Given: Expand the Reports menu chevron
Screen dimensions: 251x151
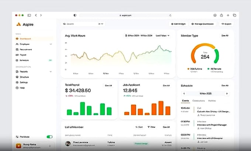Looking at the screenshot, I should [x=51, y=72].
